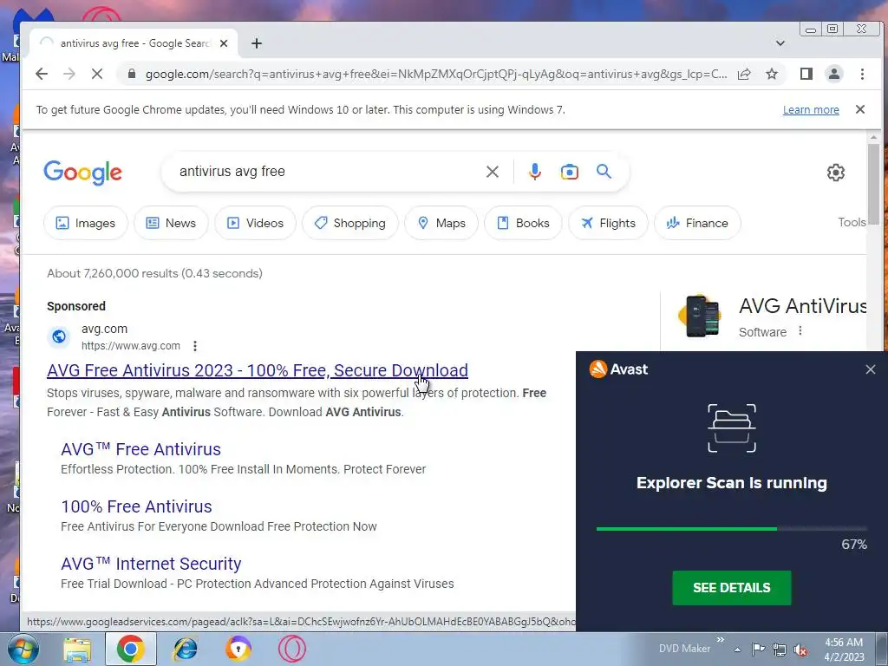888x666 pixels.
Task: Click the avg.com globe favicon
Action: click(x=58, y=337)
